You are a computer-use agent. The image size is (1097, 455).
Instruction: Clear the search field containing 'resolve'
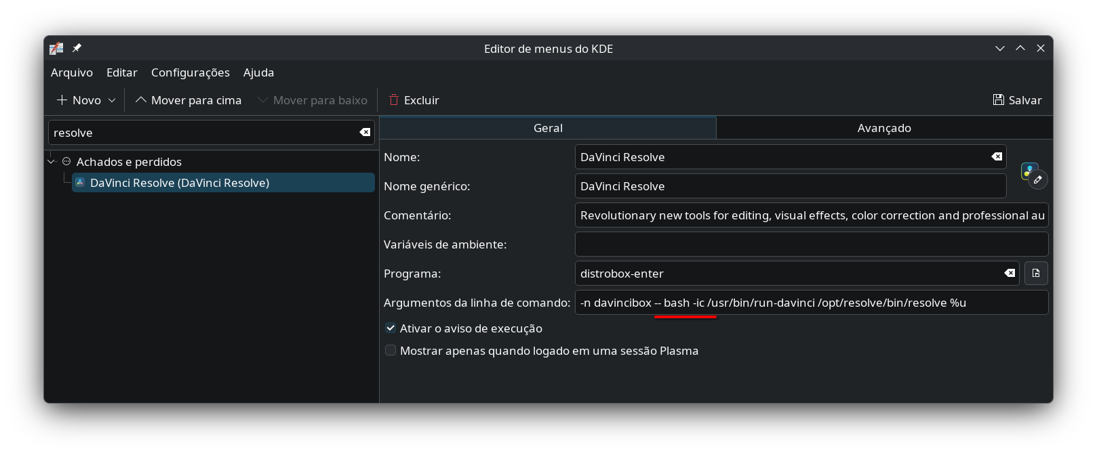365,133
